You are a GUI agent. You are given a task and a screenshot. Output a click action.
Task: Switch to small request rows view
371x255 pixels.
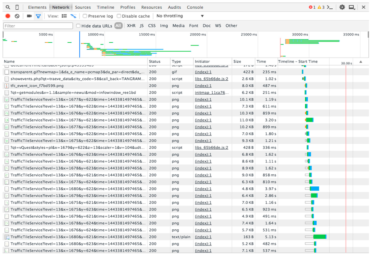click(x=64, y=16)
